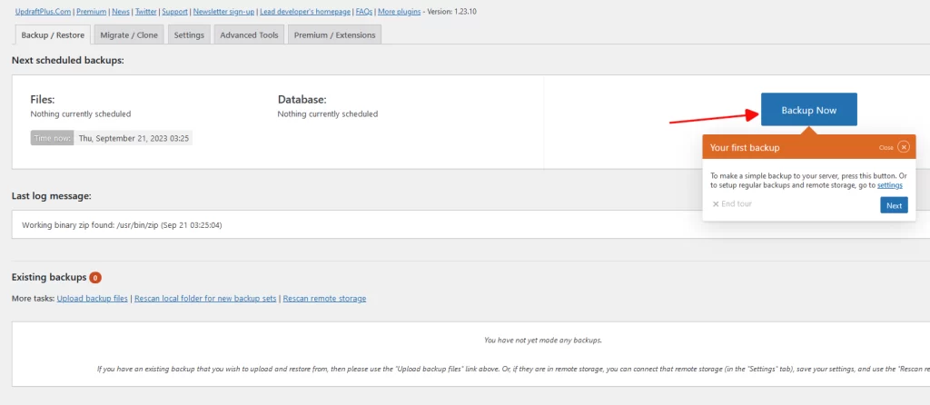Open the FAQs link
Screen dimensions: 930x405
pos(364,11)
